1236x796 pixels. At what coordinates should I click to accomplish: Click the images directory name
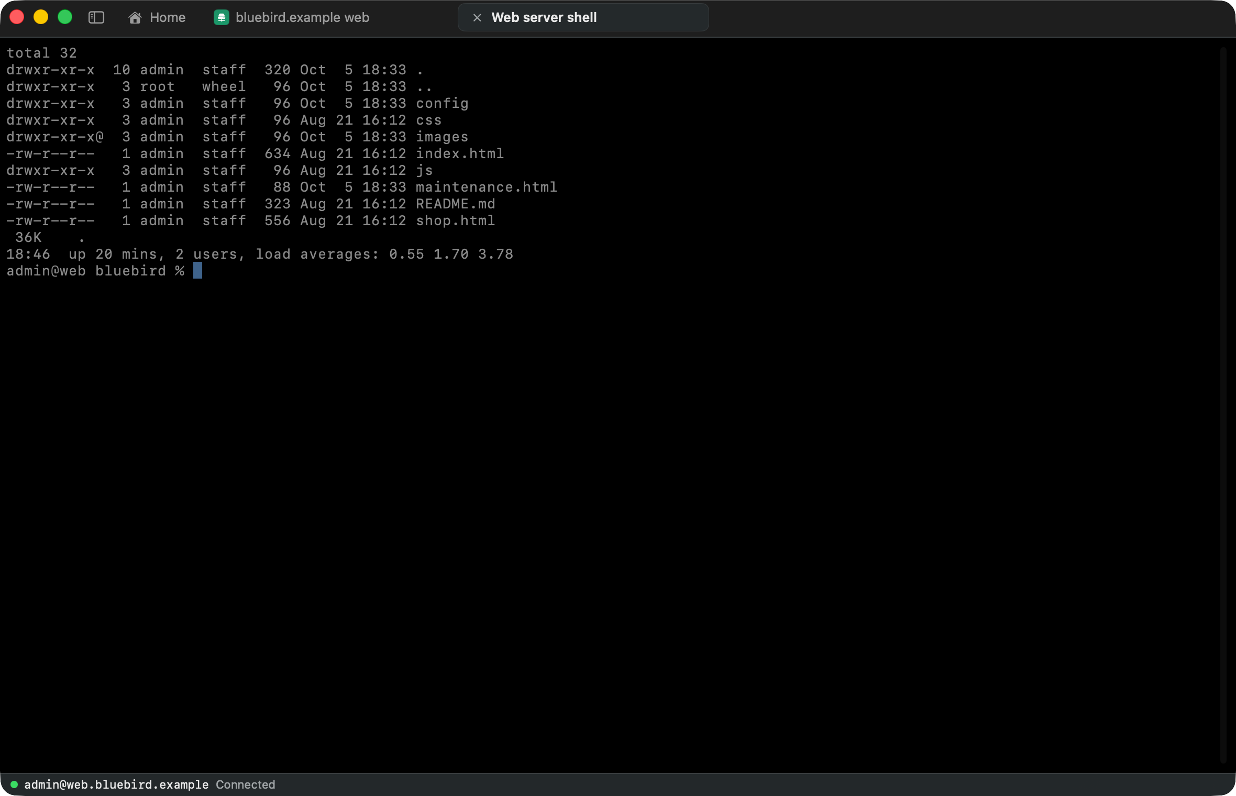[442, 137]
